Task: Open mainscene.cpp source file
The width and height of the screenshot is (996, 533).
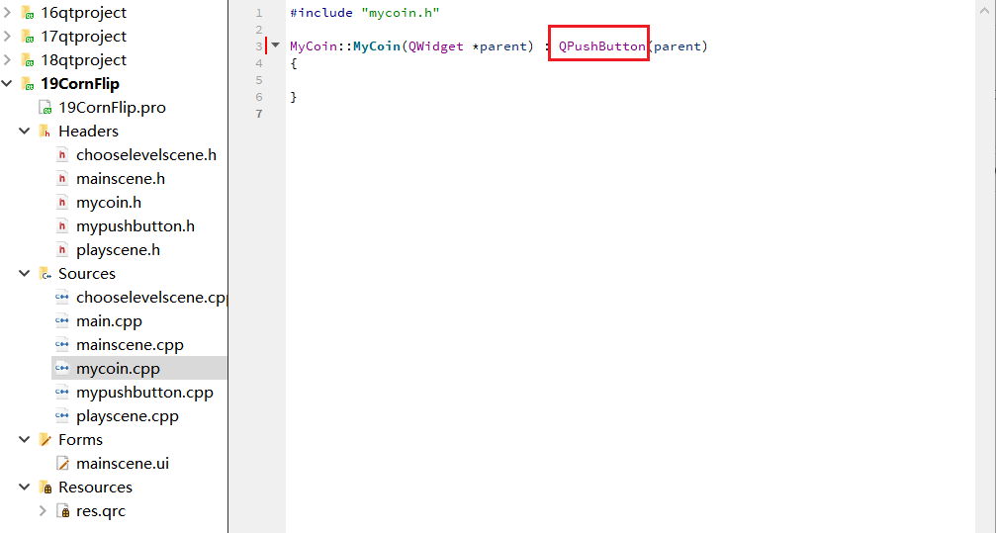Action: point(130,345)
